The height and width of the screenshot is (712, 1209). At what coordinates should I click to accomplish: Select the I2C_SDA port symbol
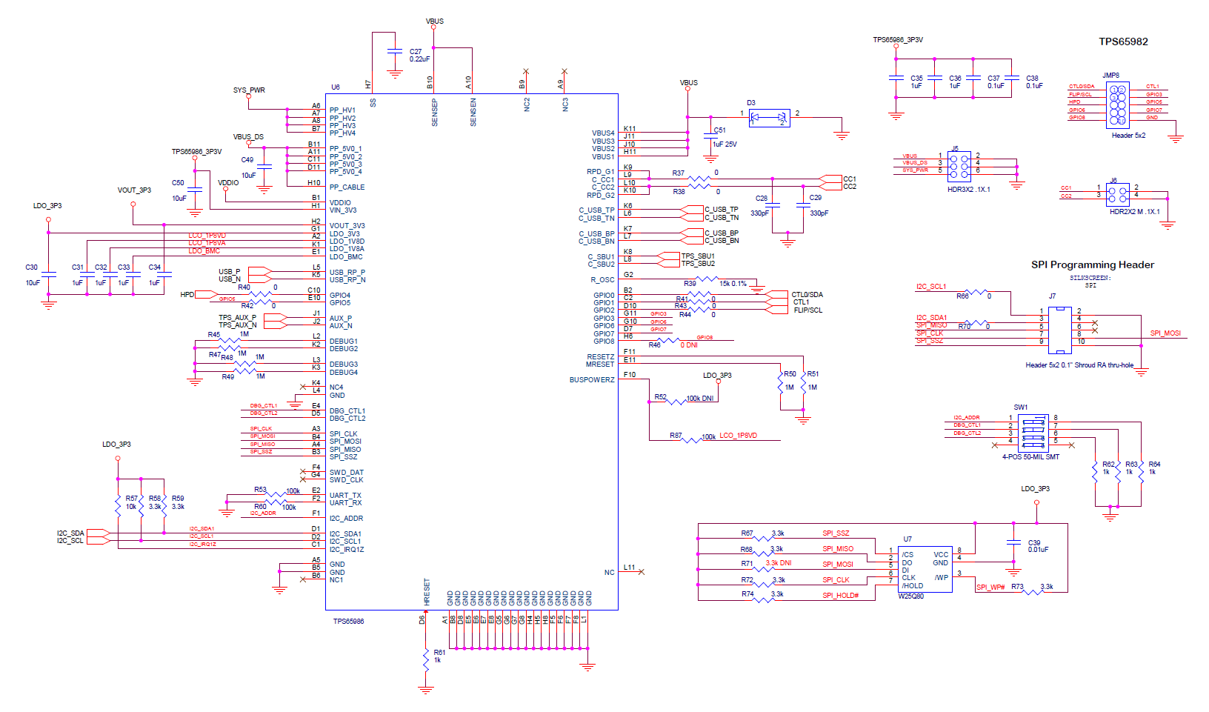(x=99, y=533)
